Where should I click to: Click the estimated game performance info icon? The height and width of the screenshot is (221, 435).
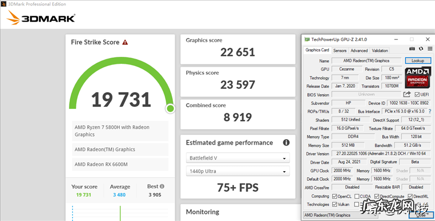(285, 142)
